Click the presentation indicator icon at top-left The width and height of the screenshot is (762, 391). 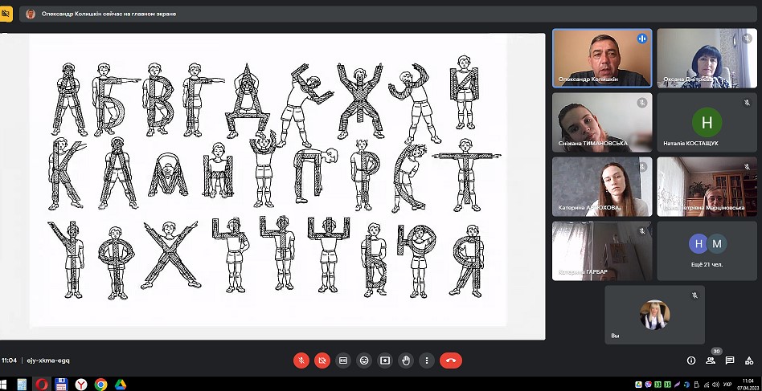(x=6, y=14)
